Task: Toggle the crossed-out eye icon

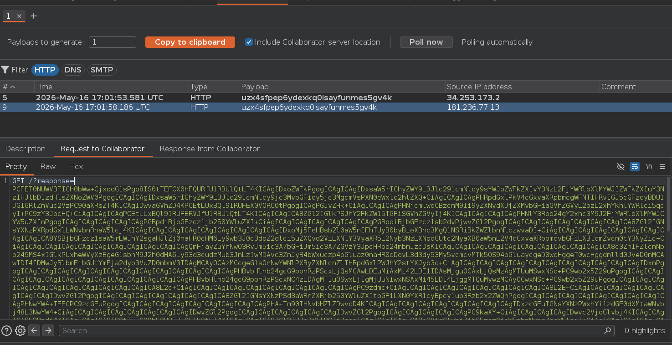Action: coord(621,166)
